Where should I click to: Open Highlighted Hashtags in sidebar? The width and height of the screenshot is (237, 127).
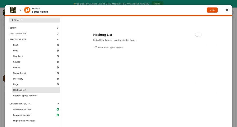24,121
